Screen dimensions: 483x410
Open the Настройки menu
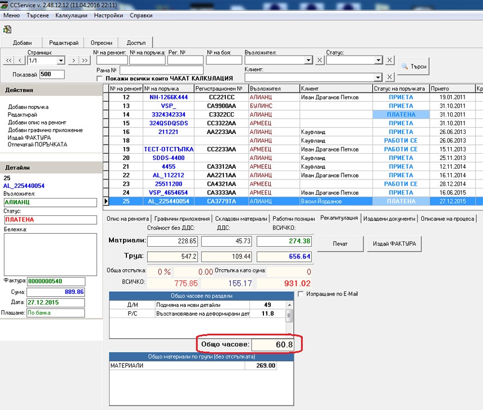click(108, 15)
